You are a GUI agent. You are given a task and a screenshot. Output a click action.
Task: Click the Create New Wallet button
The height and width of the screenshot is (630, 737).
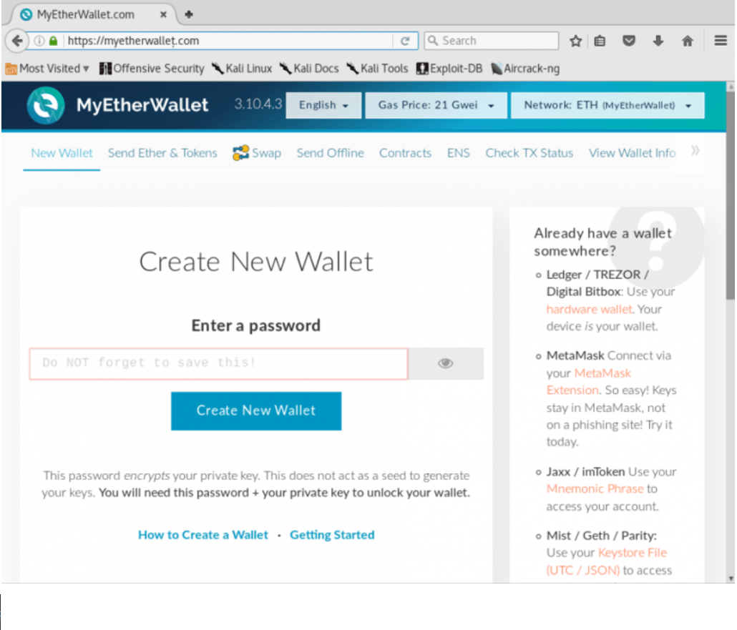tap(256, 410)
